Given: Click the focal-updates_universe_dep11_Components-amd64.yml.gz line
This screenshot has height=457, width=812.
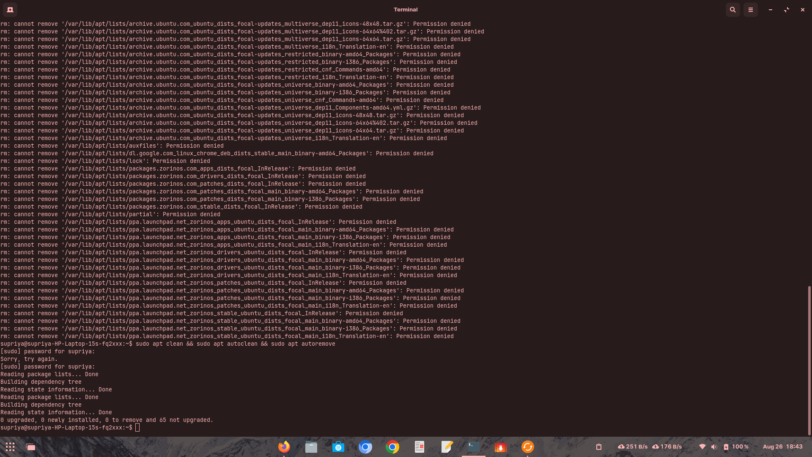Looking at the screenshot, I should 240,108.
